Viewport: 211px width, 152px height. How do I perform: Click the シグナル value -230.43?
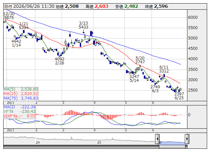28,112
